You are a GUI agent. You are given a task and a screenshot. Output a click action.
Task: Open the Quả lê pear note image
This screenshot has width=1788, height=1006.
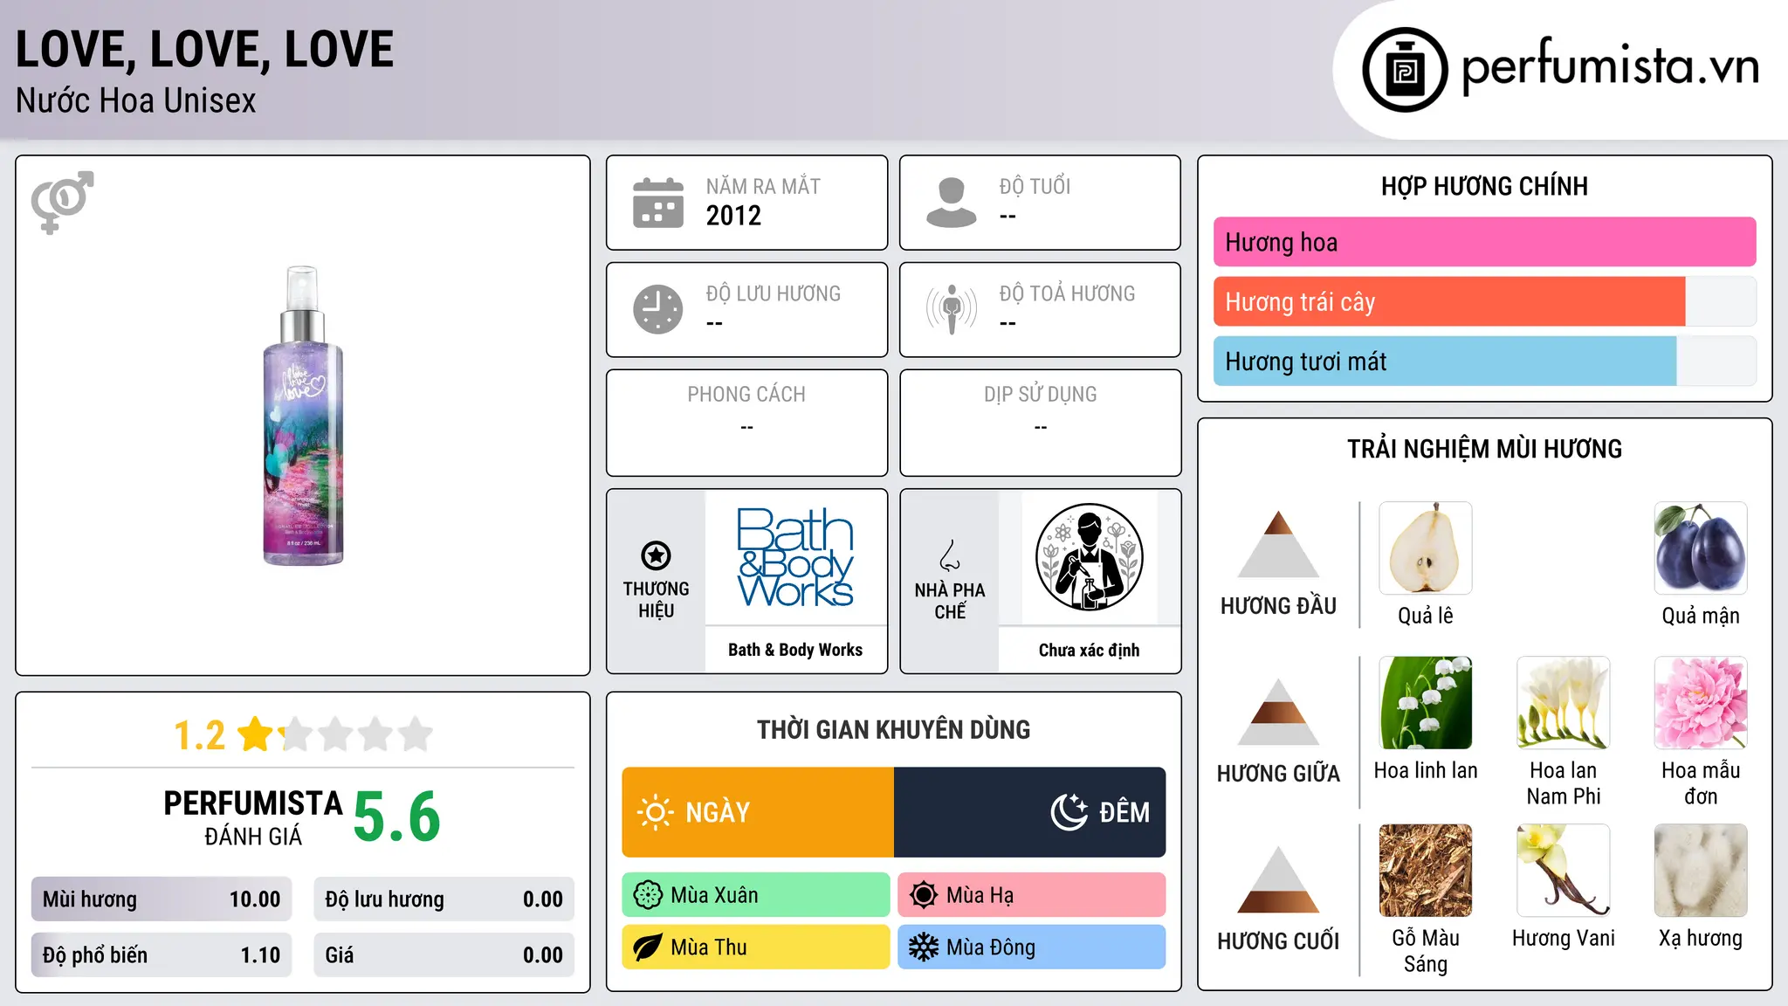coord(1426,548)
